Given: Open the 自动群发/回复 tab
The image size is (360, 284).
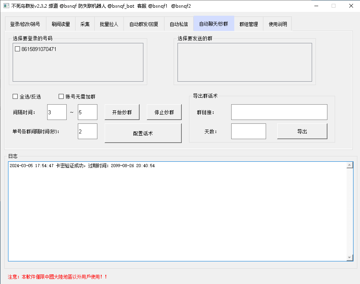Looking at the screenshot, I should coord(143,24).
